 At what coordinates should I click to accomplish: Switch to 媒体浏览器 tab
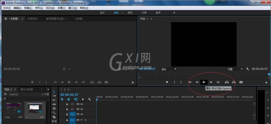(27, 89)
